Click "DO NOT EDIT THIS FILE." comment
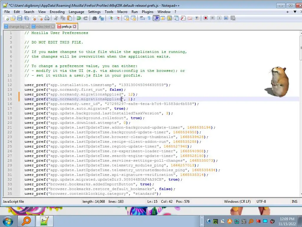 coord(58,42)
